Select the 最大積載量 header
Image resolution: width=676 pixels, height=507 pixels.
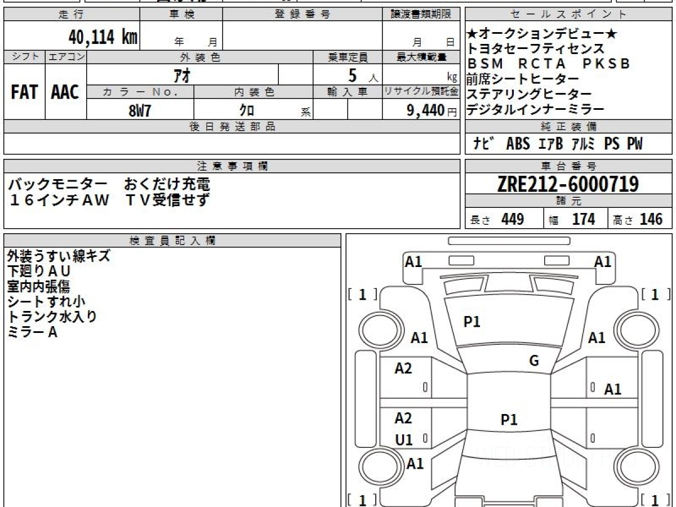421,57
